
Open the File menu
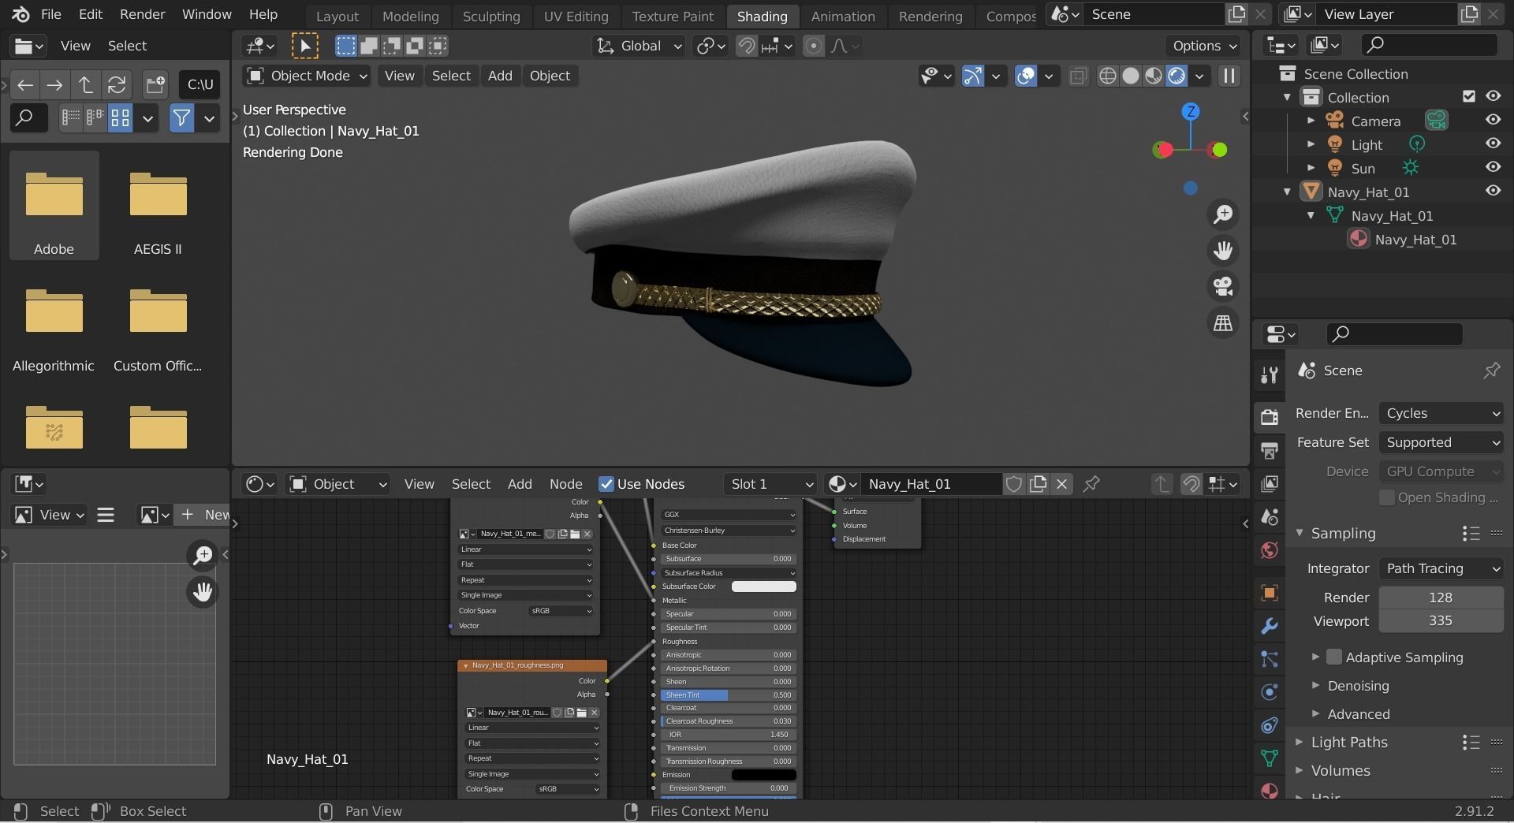tap(50, 14)
